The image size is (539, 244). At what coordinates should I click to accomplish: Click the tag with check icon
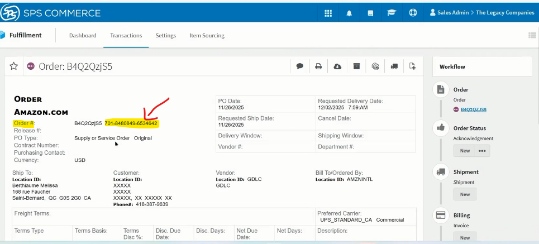375,66
